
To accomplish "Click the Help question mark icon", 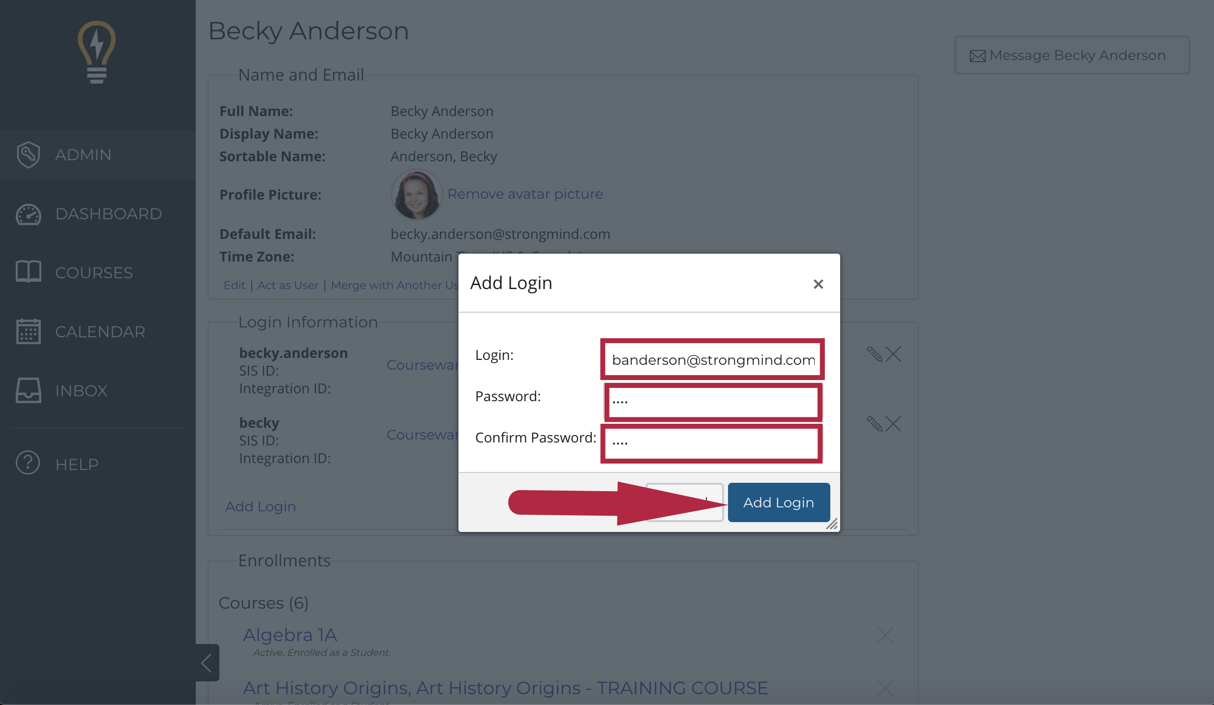I will click(x=28, y=463).
